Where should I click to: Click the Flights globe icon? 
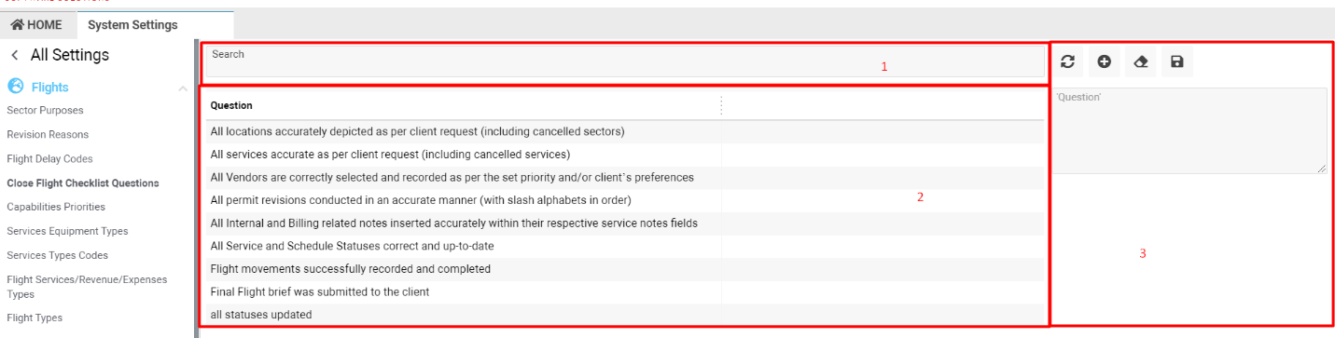click(15, 87)
